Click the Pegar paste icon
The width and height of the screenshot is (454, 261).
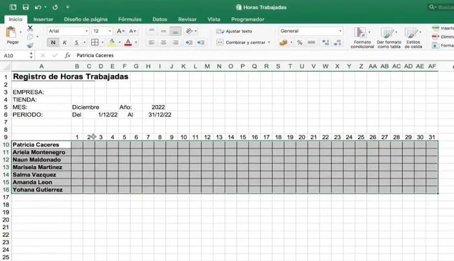coord(11,32)
